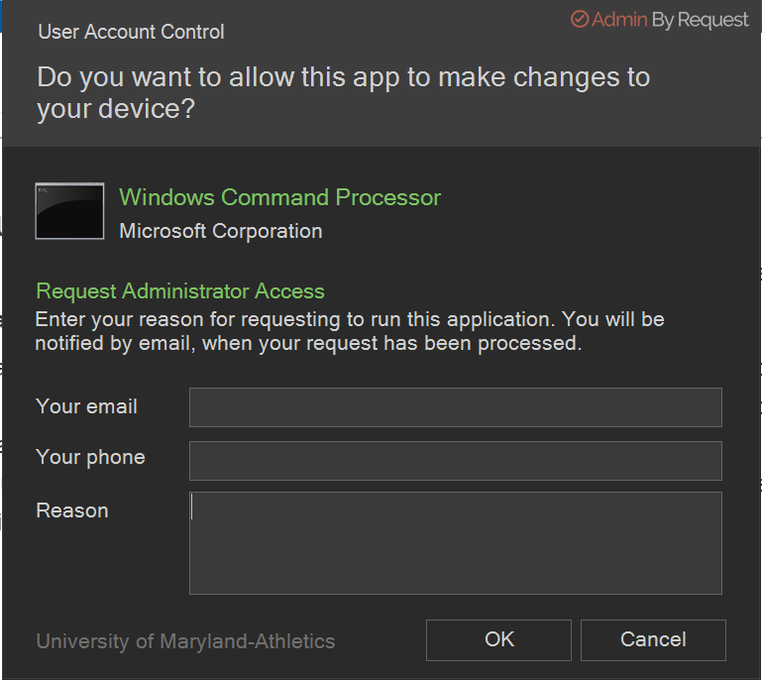
Task: Click the Your email label
Action: (x=86, y=406)
